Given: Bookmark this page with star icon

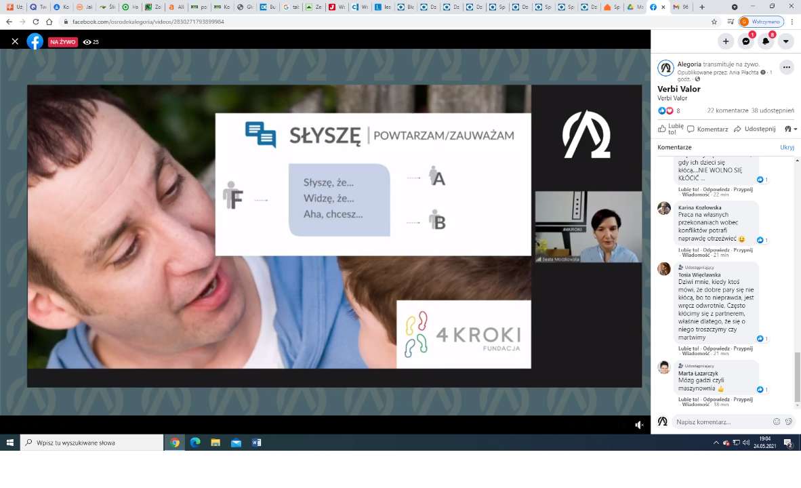Looking at the screenshot, I should (x=714, y=22).
